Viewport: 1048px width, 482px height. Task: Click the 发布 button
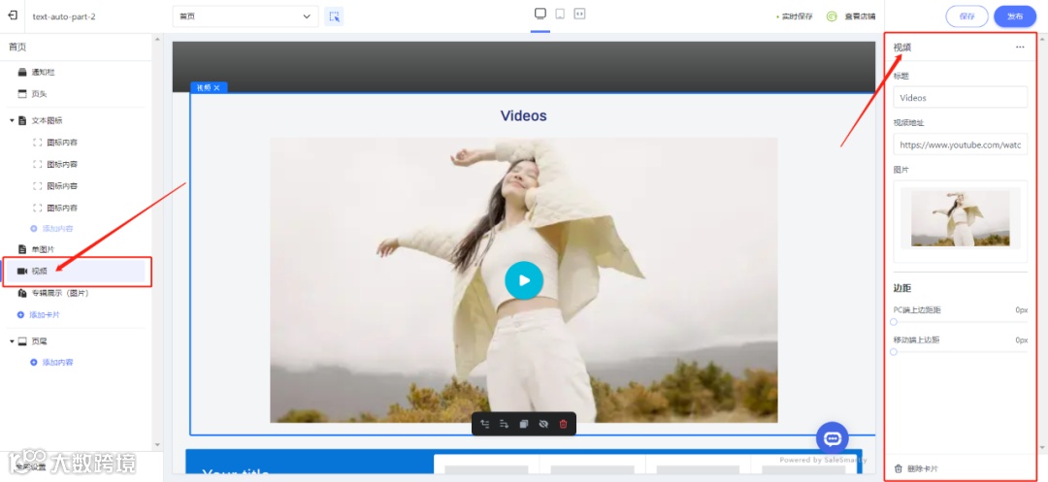click(x=1015, y=16)
